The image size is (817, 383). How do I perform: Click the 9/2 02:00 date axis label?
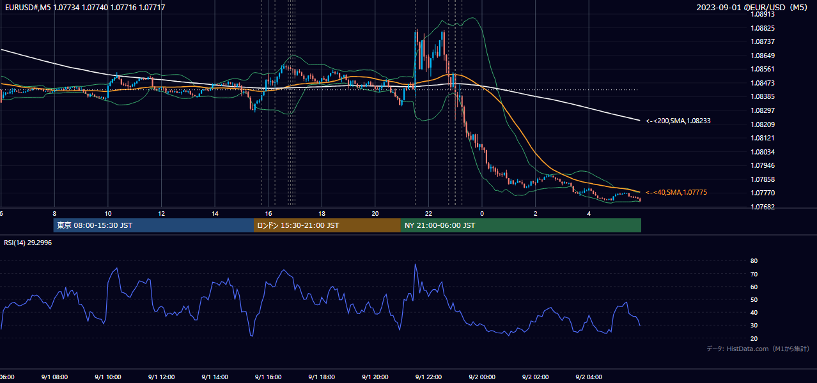point(536,377)
